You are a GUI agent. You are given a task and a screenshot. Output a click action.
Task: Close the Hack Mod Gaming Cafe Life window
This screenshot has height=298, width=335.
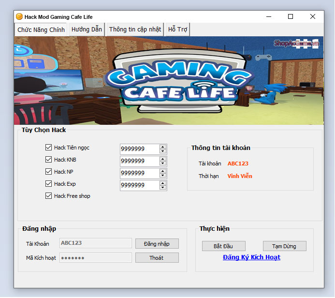(313, 16)
